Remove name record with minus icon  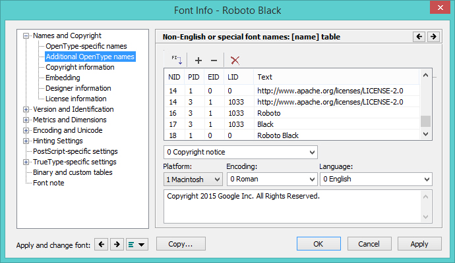pyautogui.click(x=214, y=60)
